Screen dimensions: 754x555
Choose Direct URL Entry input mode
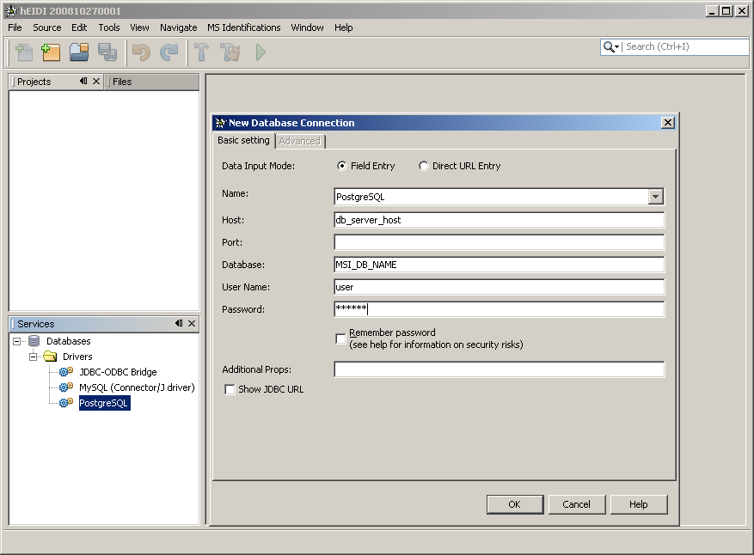coord(424,166)
